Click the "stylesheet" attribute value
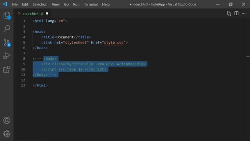Viewport: 250px width, 141px height. pyautogui.click(x=76, y=43)
